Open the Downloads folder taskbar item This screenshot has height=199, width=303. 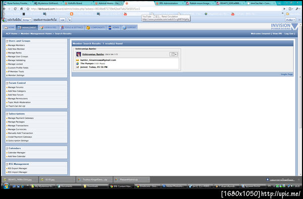coord(95,186)
